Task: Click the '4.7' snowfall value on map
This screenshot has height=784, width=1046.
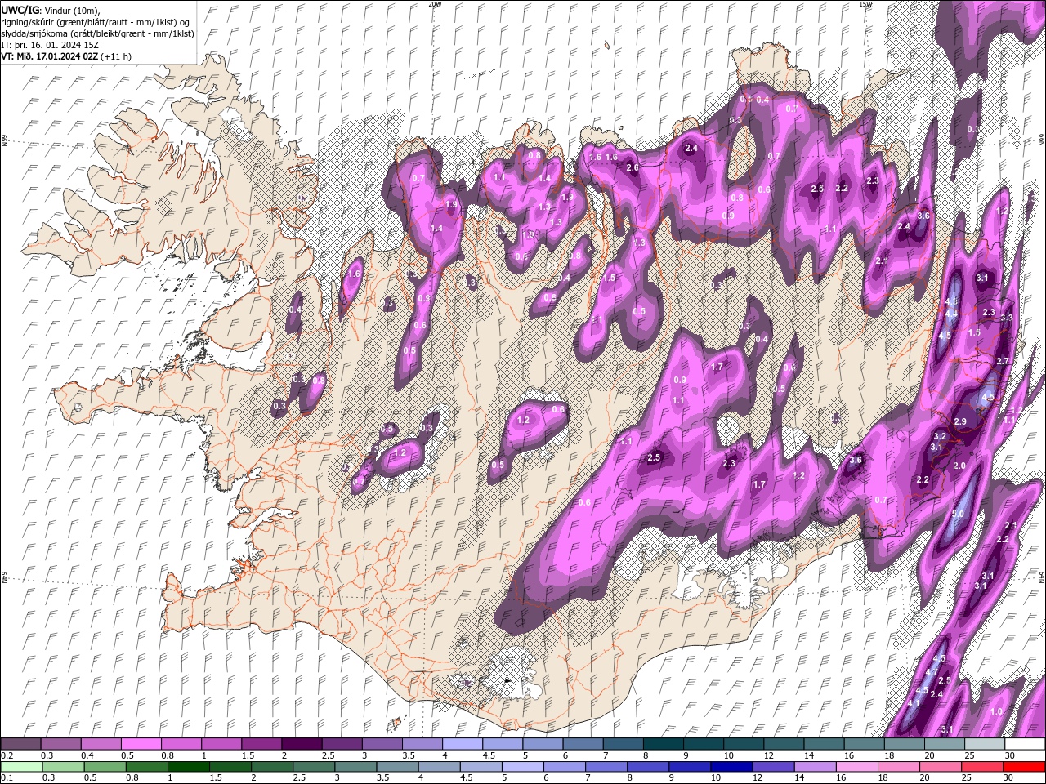Action: click(x=932, y=672)
